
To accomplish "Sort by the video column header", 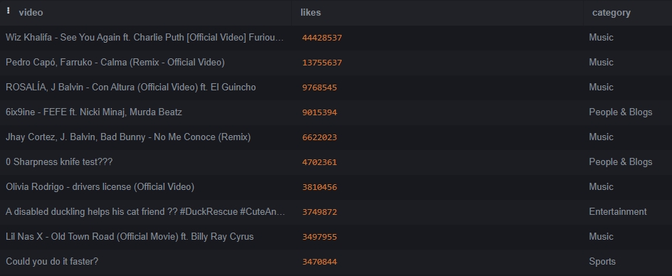I will click(31, 12).
